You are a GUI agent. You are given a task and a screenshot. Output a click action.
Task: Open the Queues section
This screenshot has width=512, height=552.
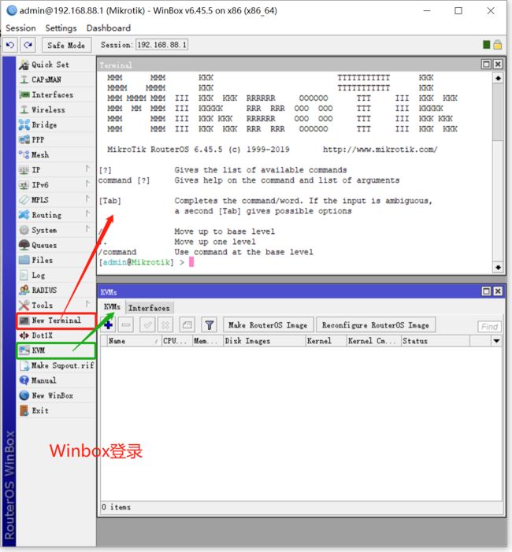pos(56,245)
